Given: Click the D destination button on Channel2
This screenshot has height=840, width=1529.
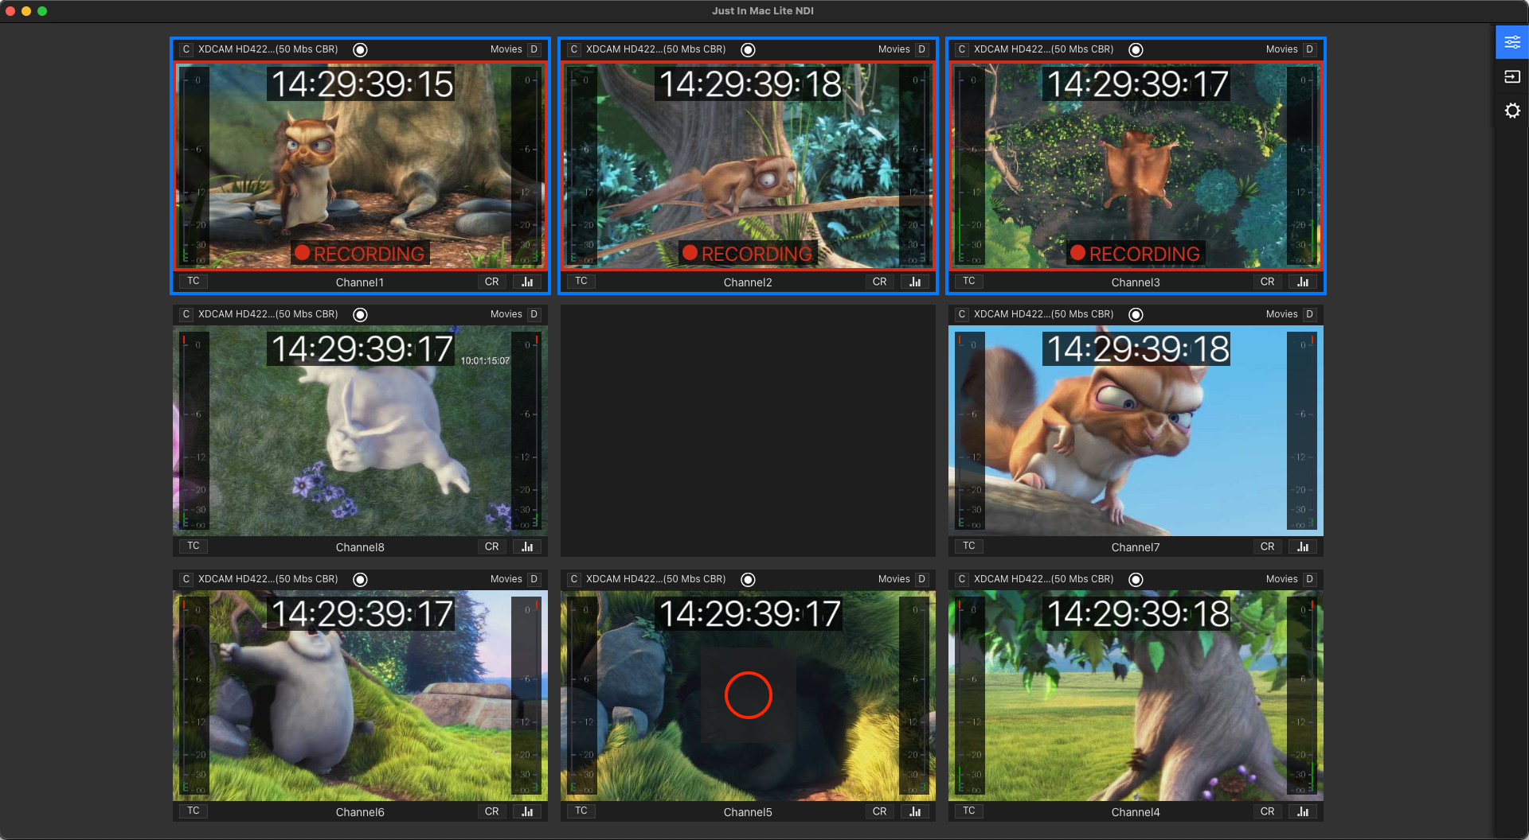Looking at the screenshot, I should point(921,49).
